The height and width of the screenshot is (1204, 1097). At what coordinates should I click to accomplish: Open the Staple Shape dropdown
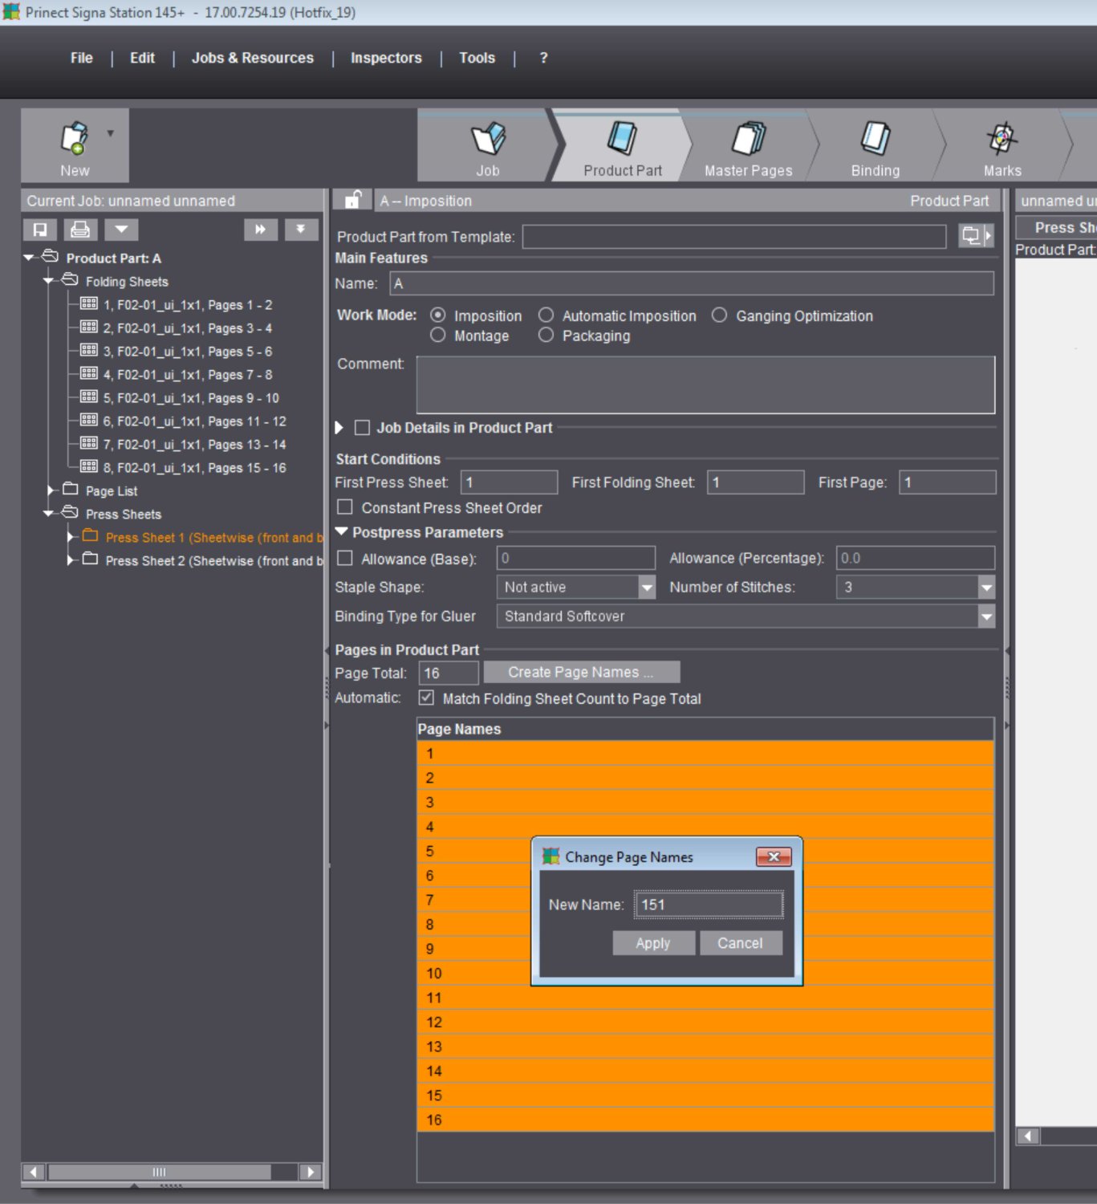click(647, 588)
